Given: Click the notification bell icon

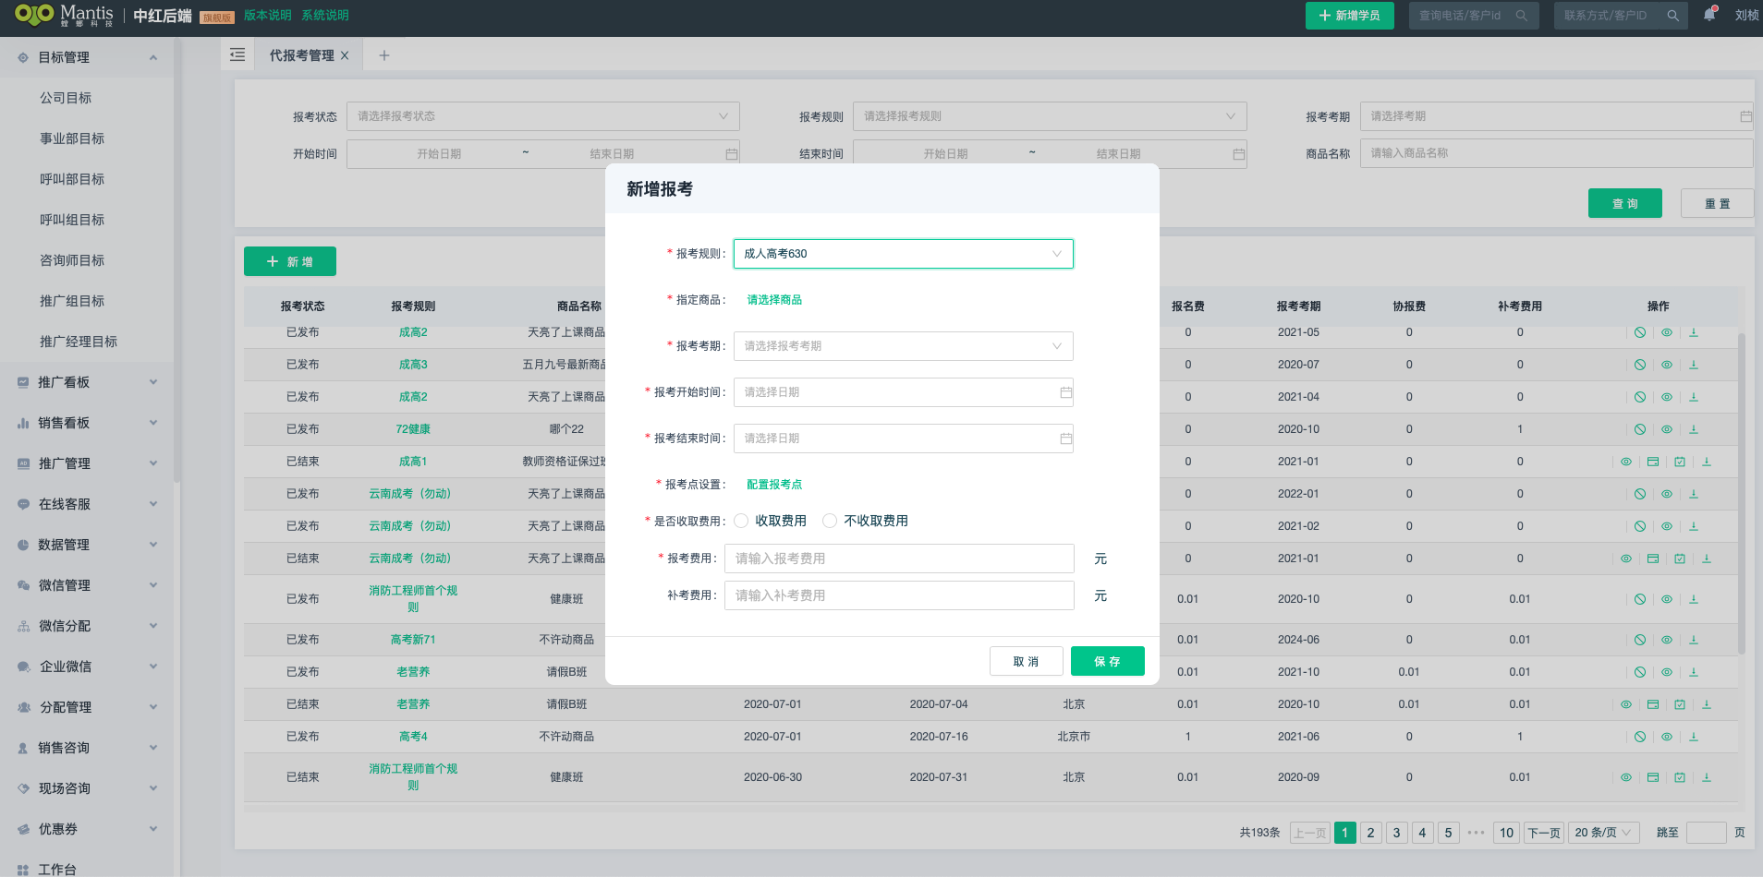Looking at the screenshot, I should (1709, 15).
